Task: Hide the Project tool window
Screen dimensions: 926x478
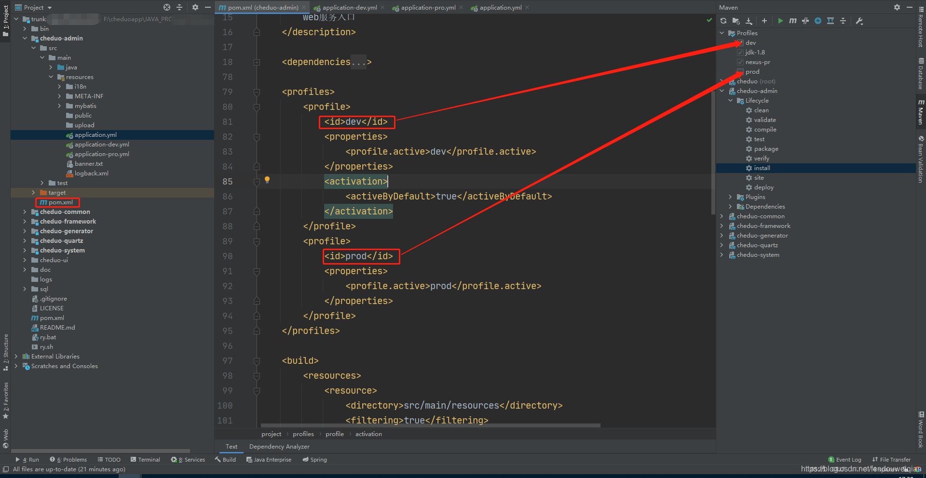Action: [208, 7]
